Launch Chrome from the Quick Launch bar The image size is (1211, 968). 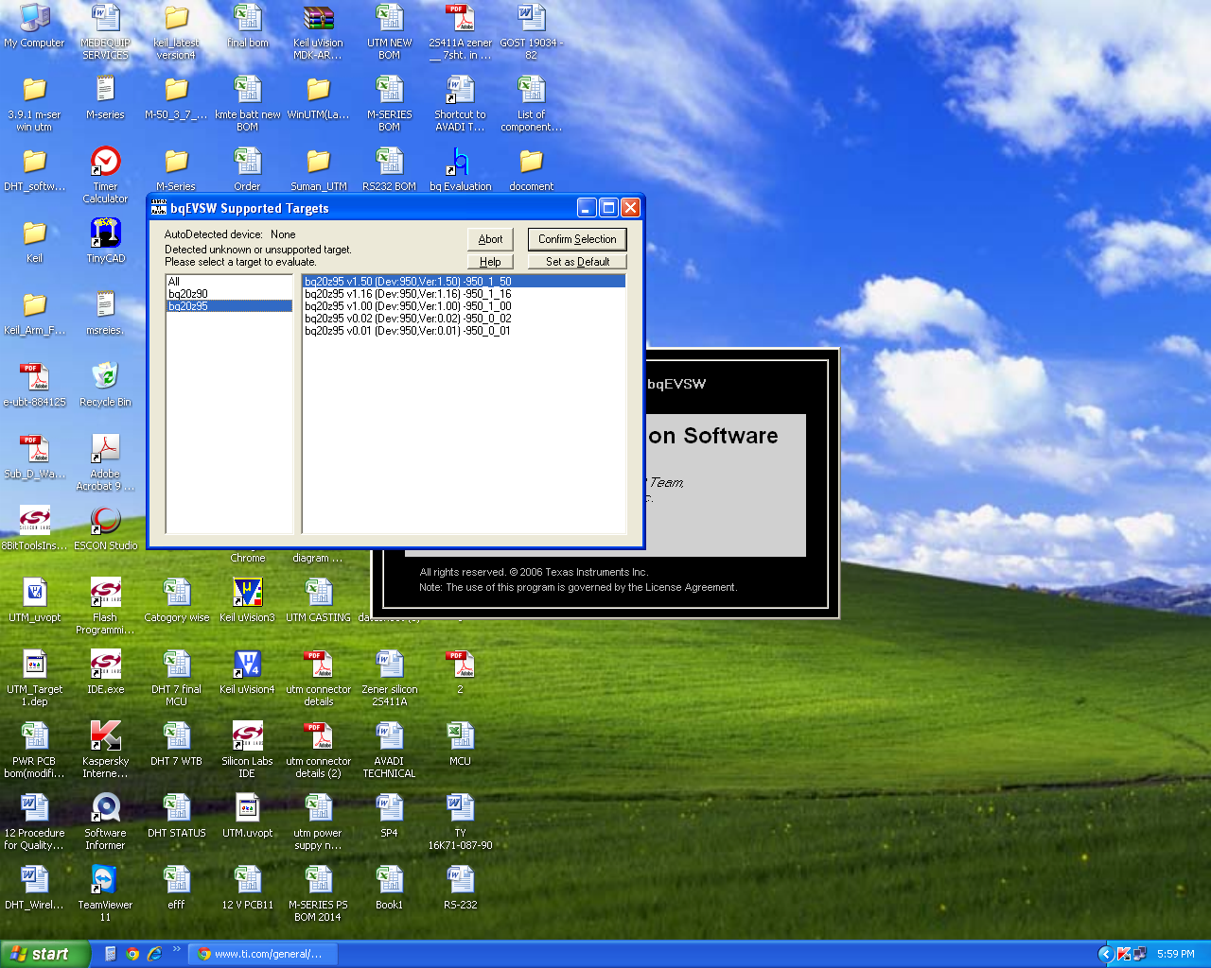(x=132, y=954)
